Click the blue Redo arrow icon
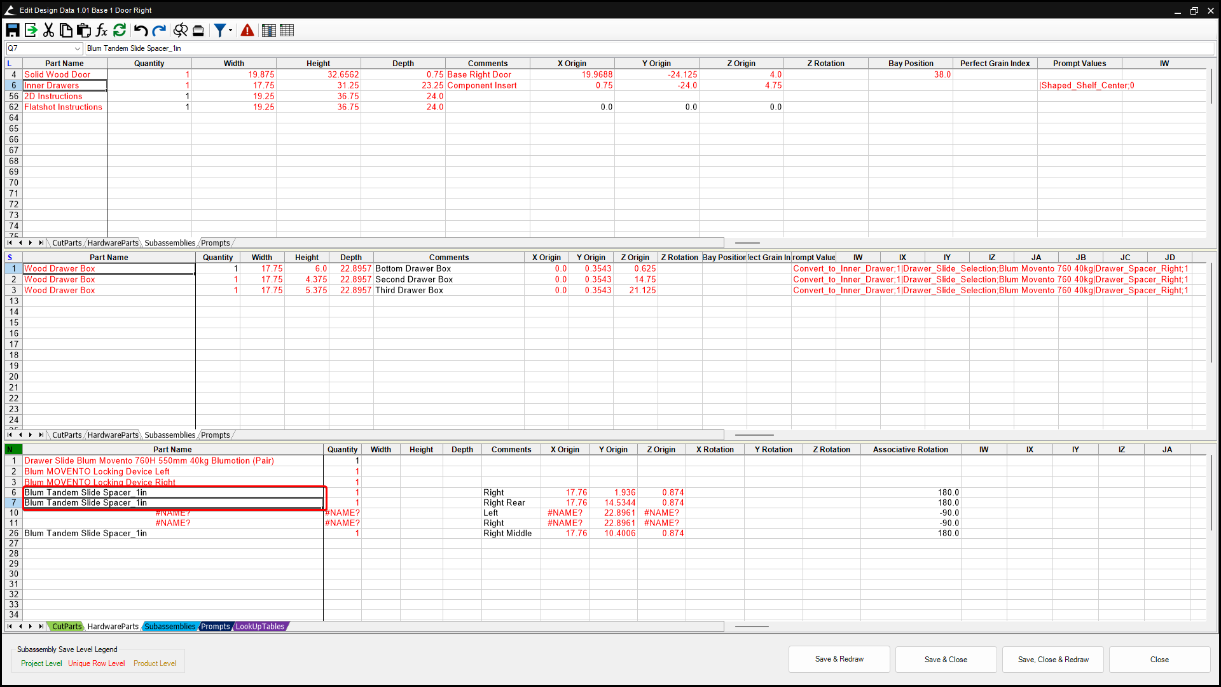 coord(159,30)
